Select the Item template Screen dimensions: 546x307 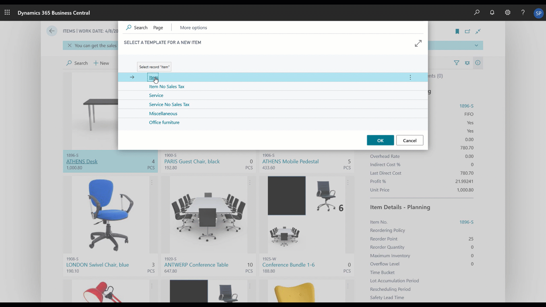(153, 77)
